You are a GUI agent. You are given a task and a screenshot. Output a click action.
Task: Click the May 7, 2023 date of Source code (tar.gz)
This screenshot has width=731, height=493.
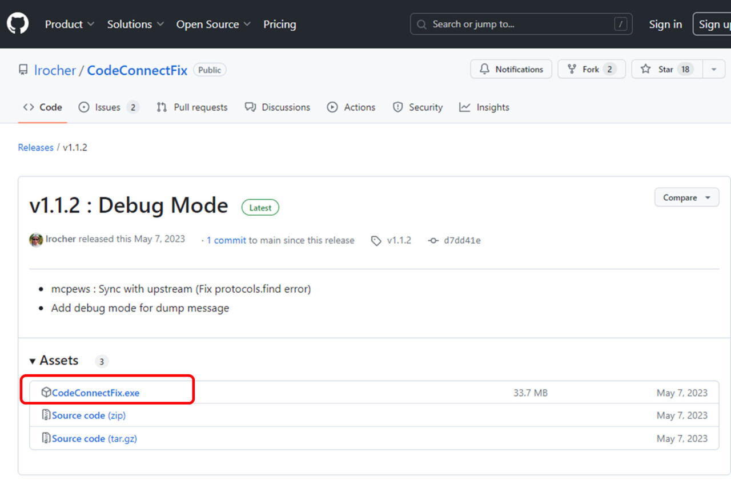682,438
